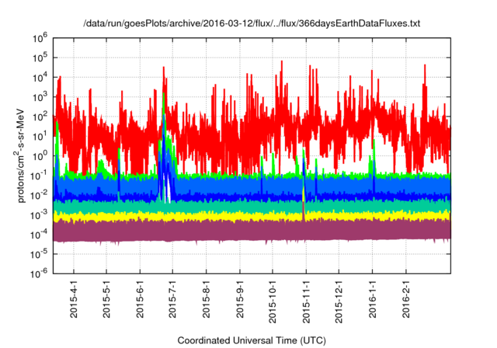The width and height of the screenshot is (497, 348).
Task: Click the x-axis label 2015-6-1
Action: [140, 299]
